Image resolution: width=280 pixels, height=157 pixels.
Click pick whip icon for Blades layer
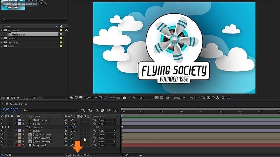[x=95, y=124]
